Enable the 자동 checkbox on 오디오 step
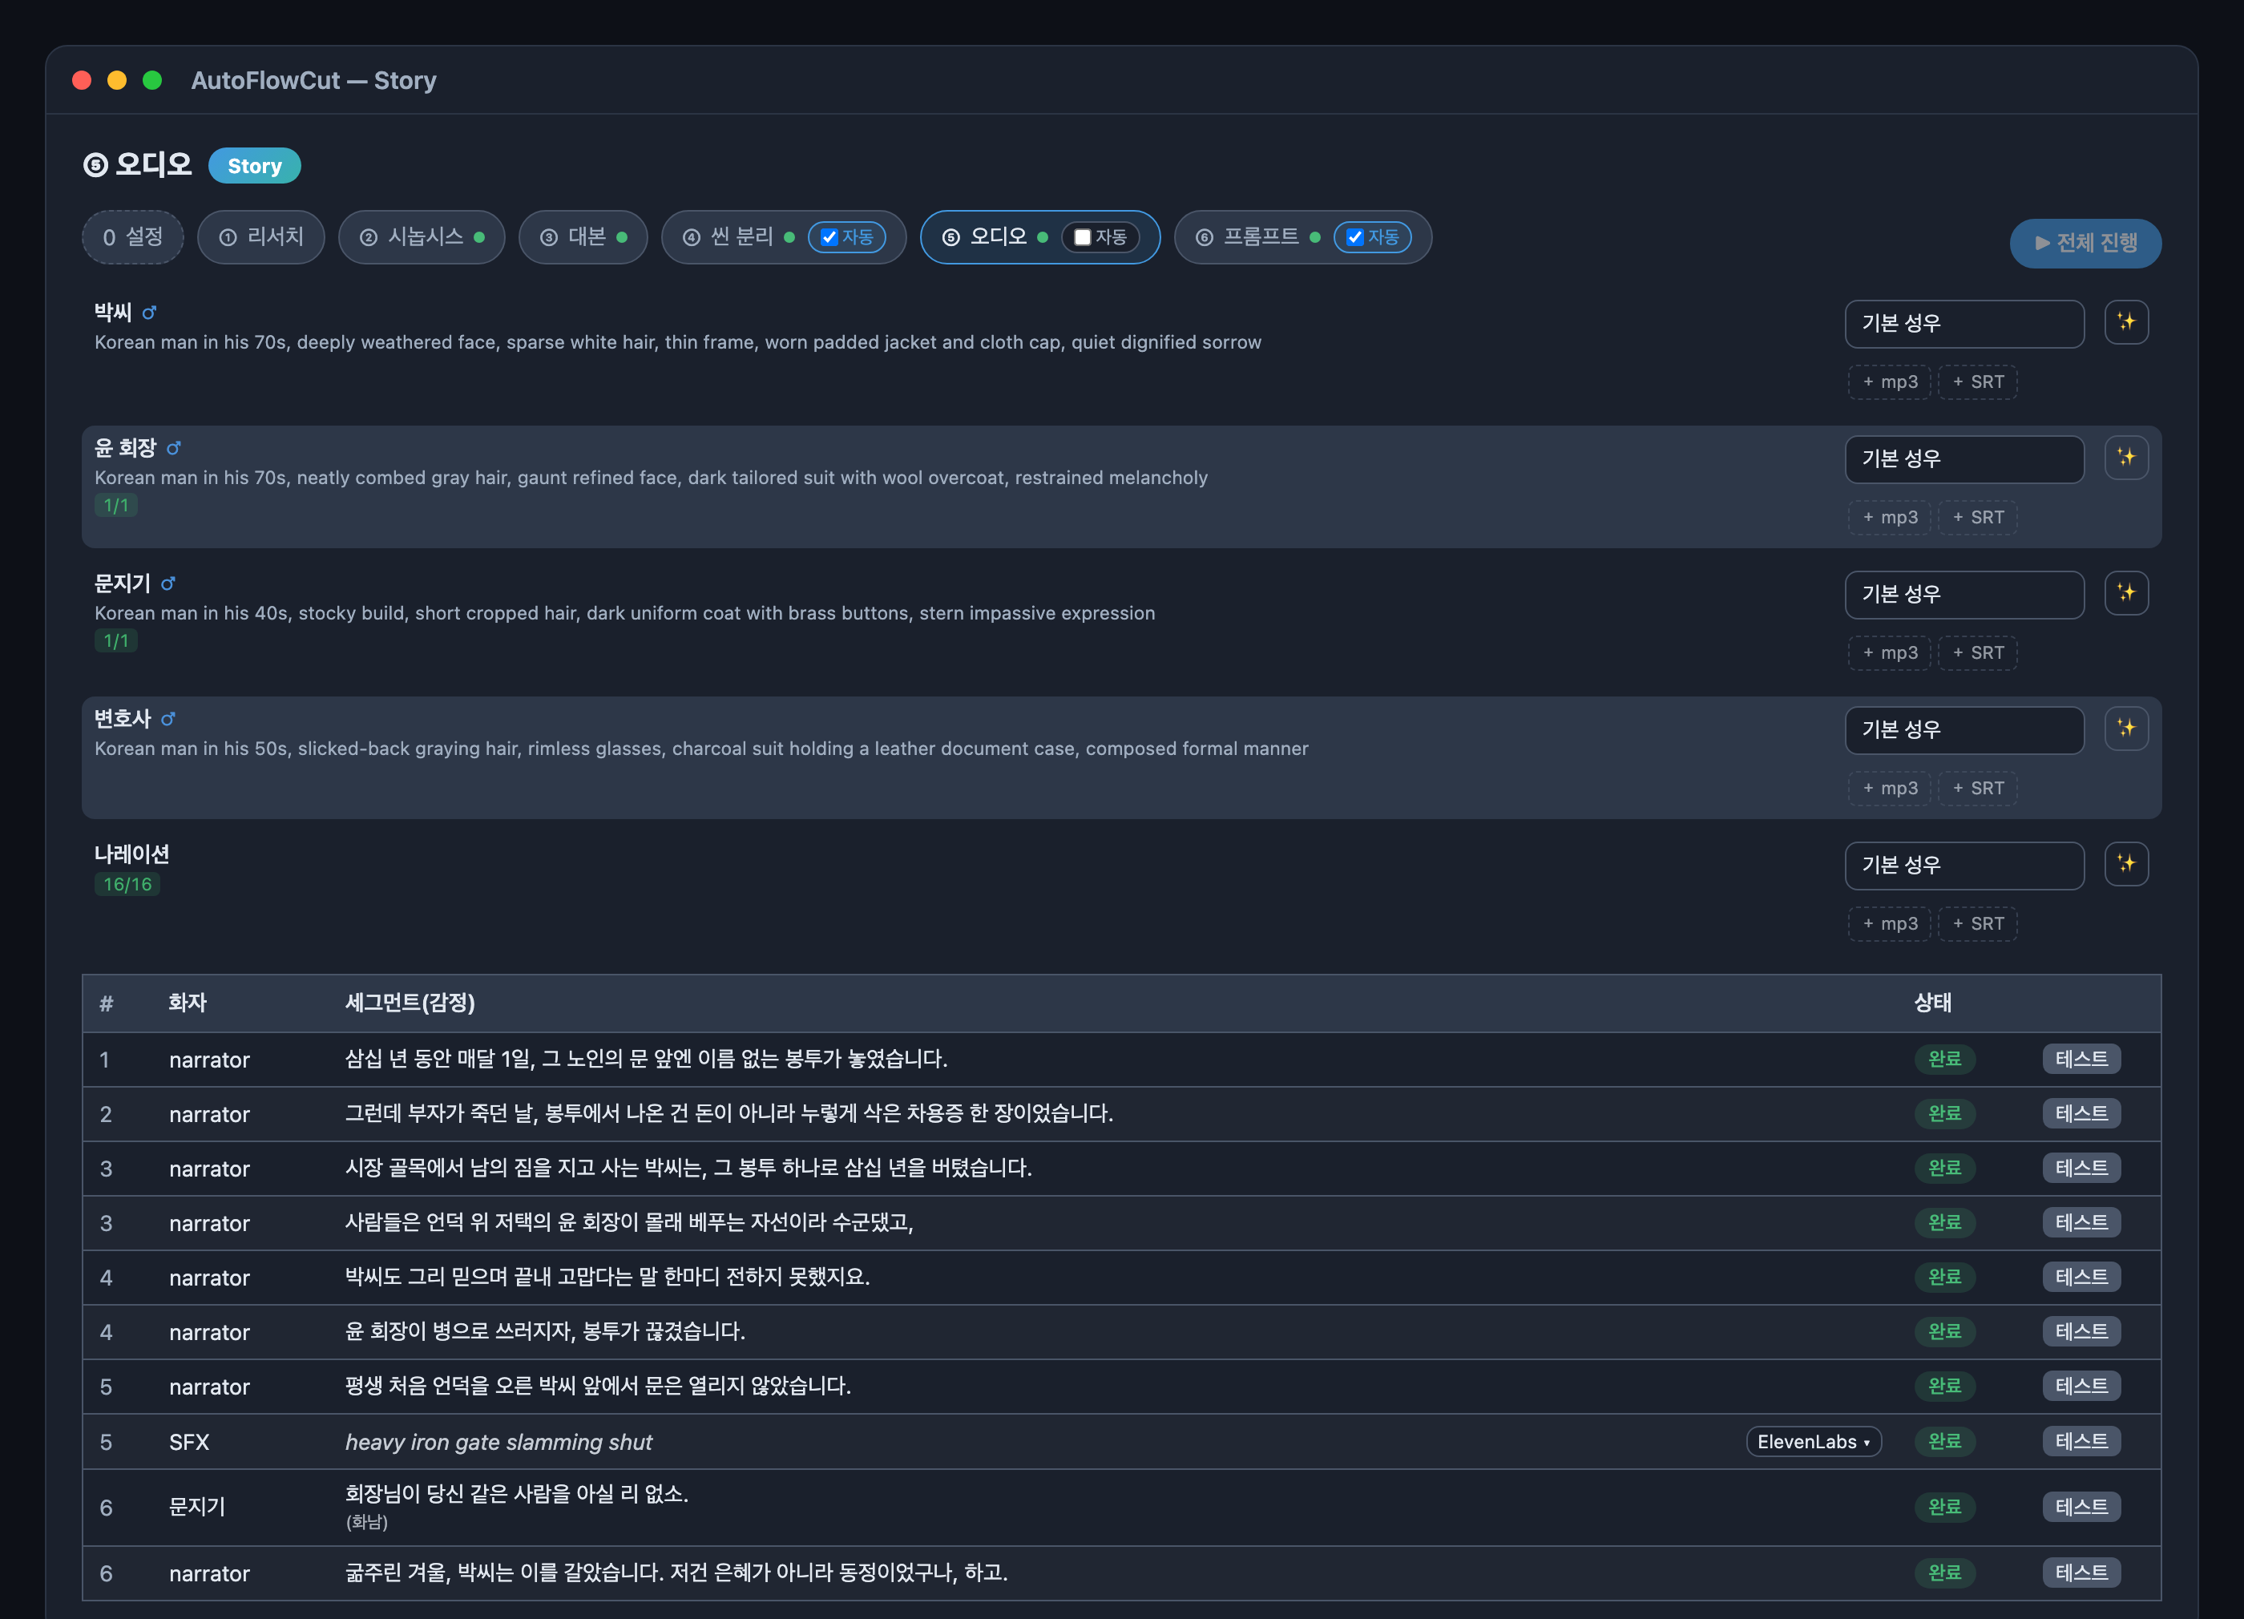The width and height of the screenshot is (2244, 1619). click(1083, 237)
